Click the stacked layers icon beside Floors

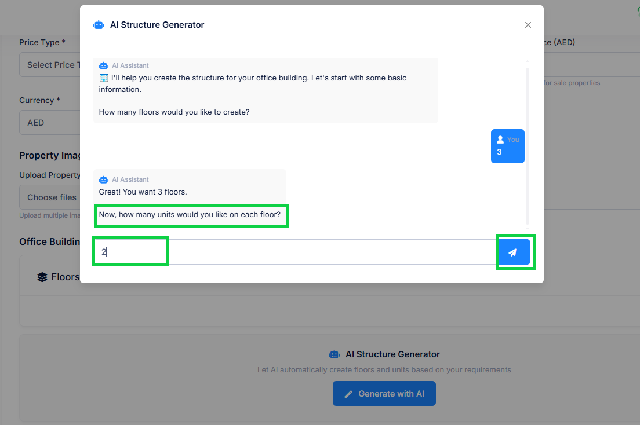(x=42, y=277)
